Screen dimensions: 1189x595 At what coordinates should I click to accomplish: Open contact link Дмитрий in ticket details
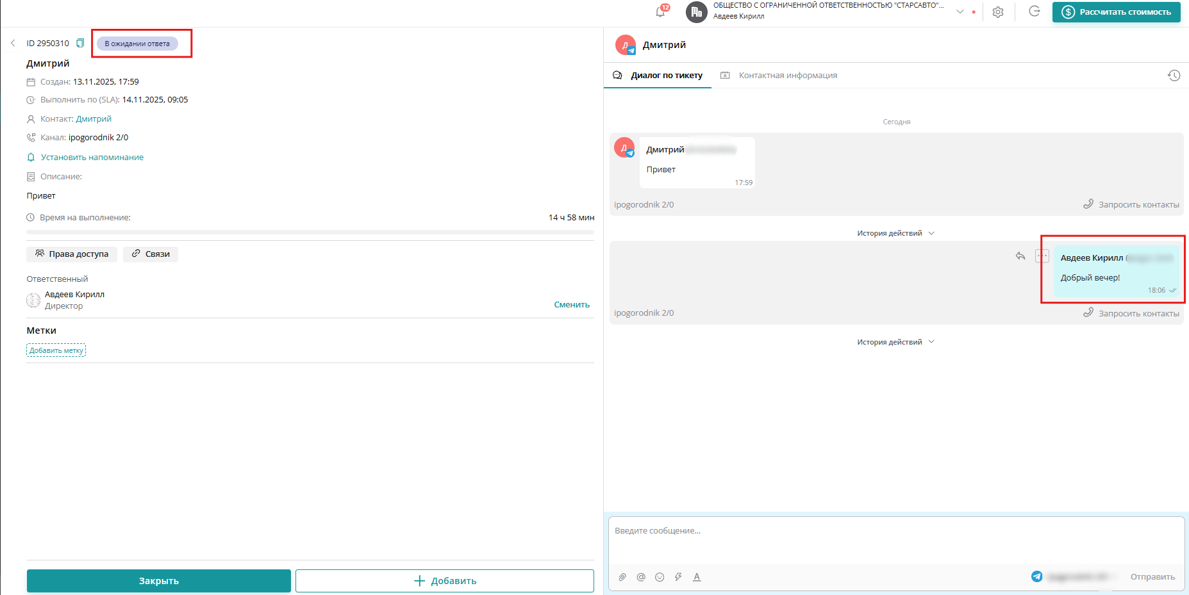(x=94, y=118)
